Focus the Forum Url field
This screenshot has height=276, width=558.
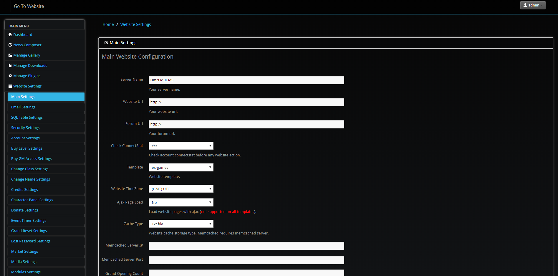pos(246,124)
